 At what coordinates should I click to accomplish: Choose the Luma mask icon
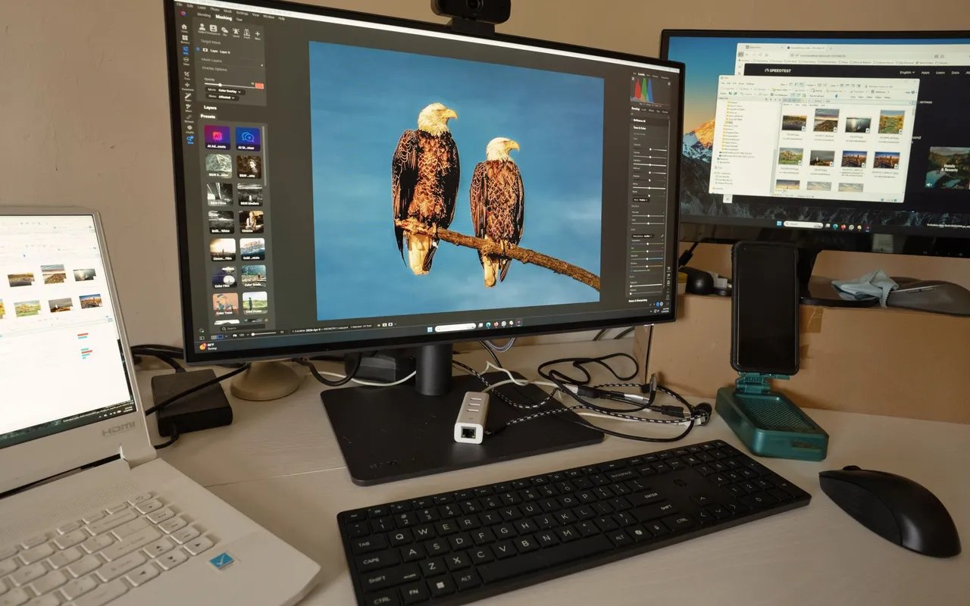click(236, 33)
